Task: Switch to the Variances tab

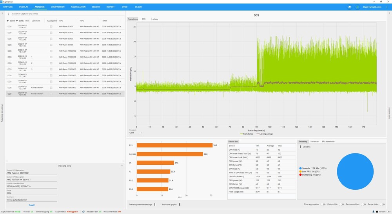Action: tap(314, 141)
